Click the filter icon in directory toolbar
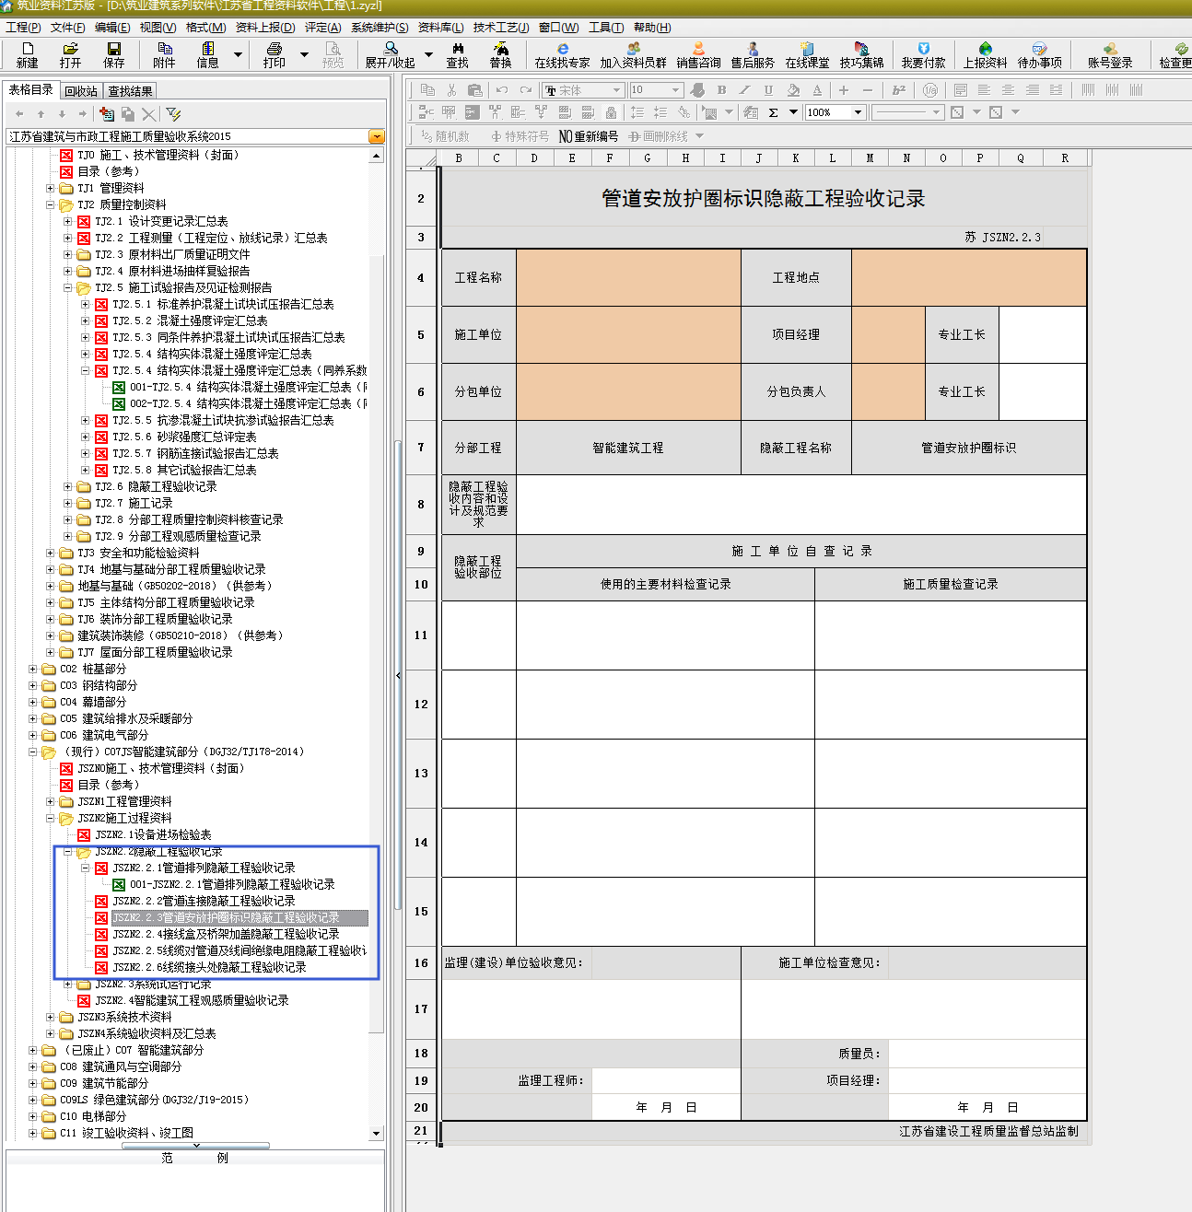 click(x=173, y=113)
